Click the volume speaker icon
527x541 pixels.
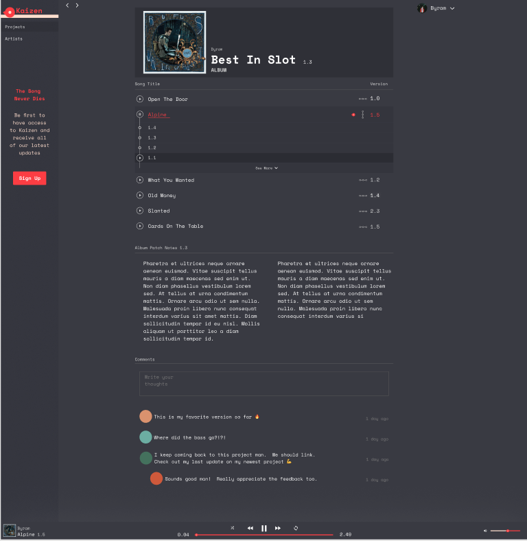click(485, 531)
